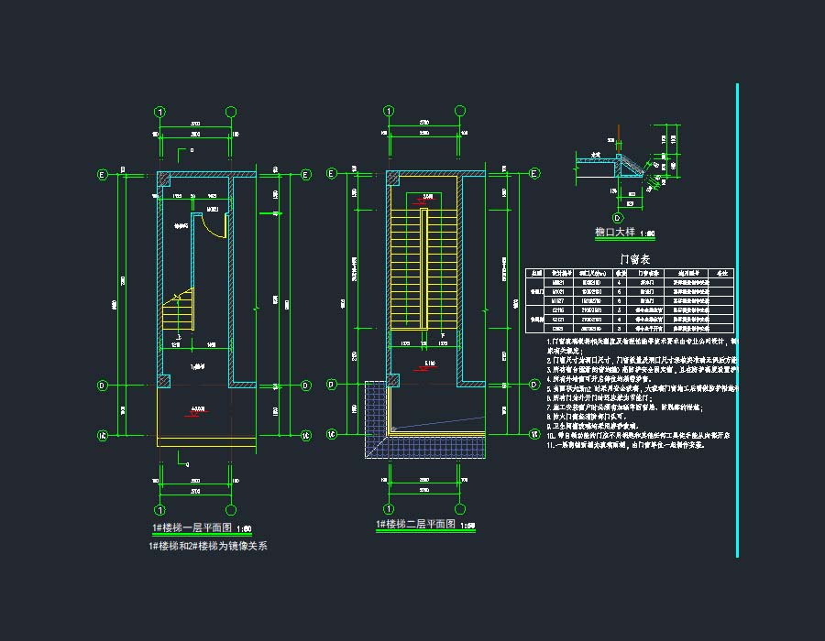Screen dimensions: 825x641
Task: Select axis bubble 1 above first-floor plan
Action: [159, 112]
